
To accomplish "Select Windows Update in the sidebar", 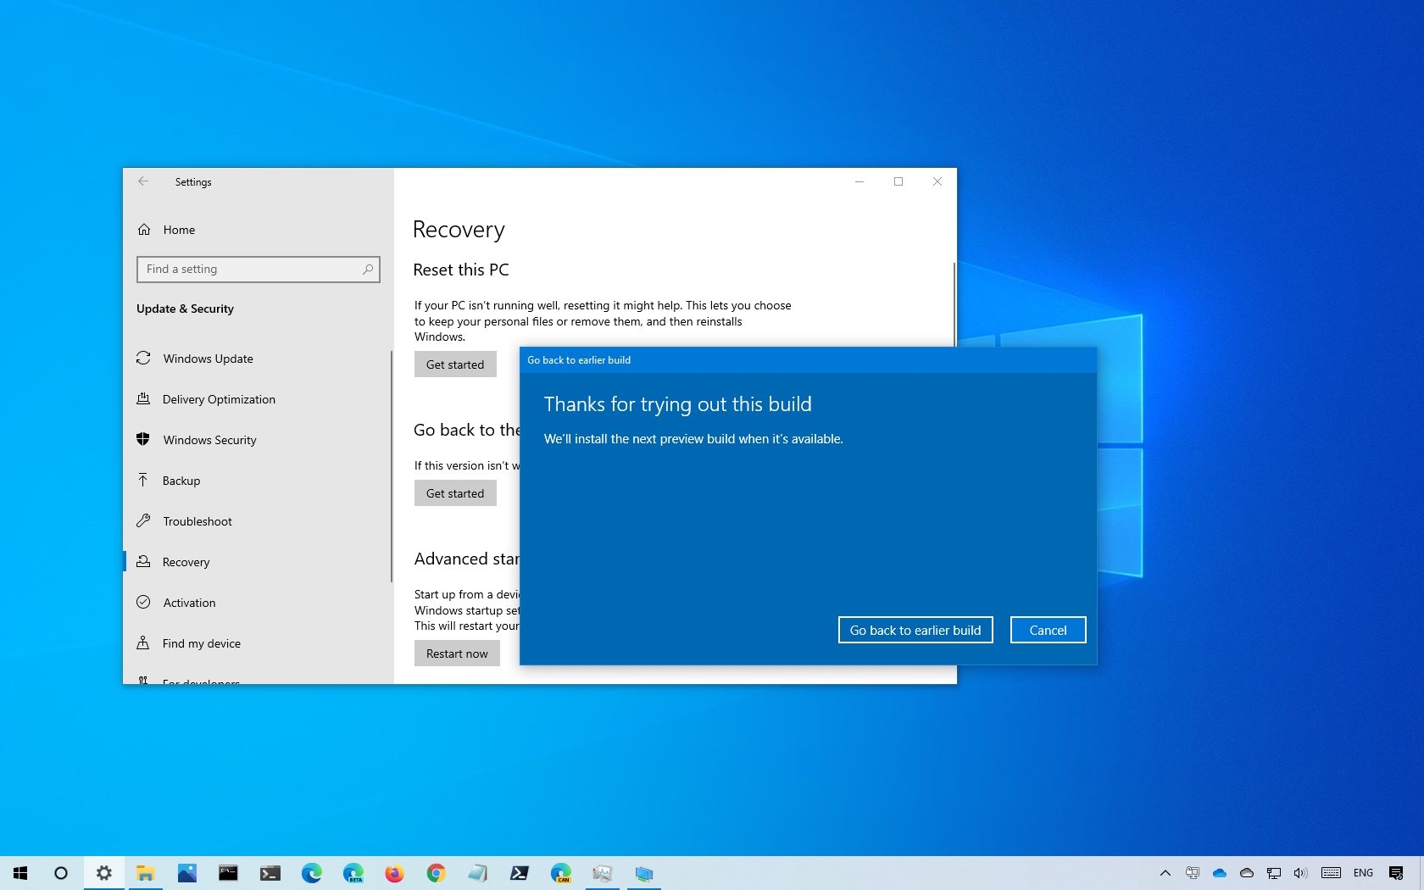I will tap(208, 359).
